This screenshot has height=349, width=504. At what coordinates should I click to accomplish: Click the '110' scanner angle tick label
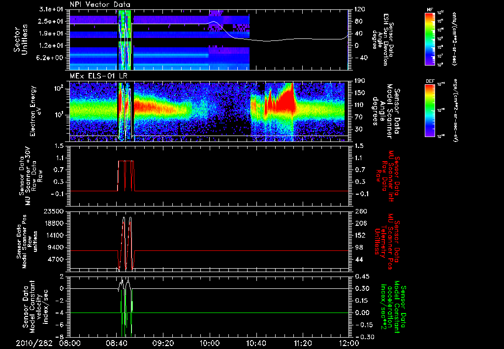360,105
